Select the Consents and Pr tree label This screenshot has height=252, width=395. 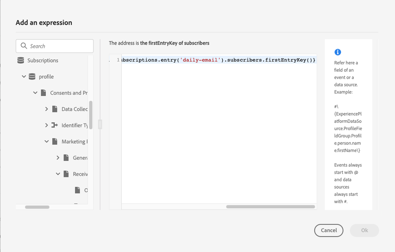[x=69, y=93]
